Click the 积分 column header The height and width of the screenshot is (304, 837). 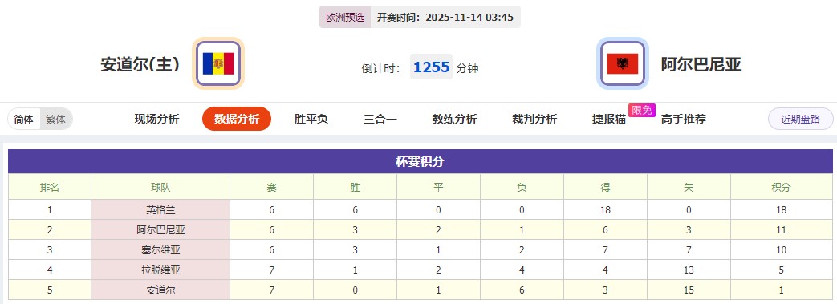pos(782,187)
